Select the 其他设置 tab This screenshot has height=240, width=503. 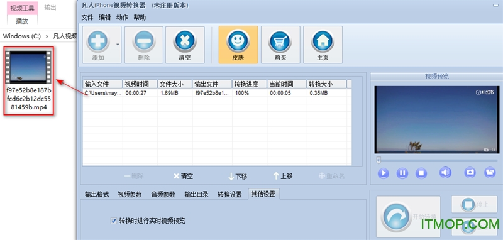click(x=263, y=194)
